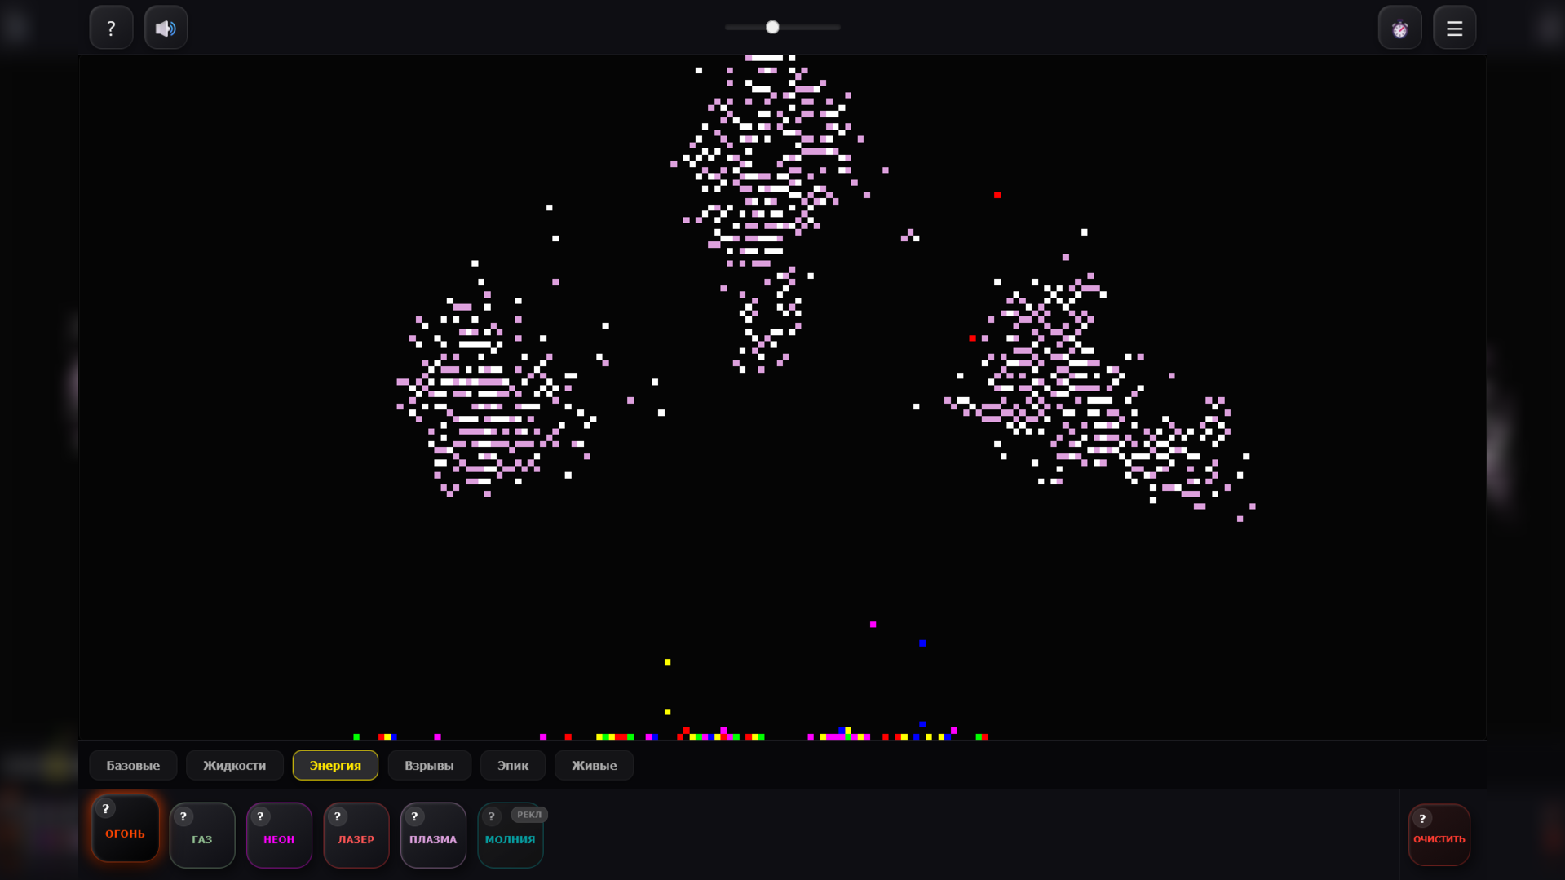1565x880 pixels.
Task: Click the ? badge on the ОЧИСТИТЬ button
Action: 1423,819
